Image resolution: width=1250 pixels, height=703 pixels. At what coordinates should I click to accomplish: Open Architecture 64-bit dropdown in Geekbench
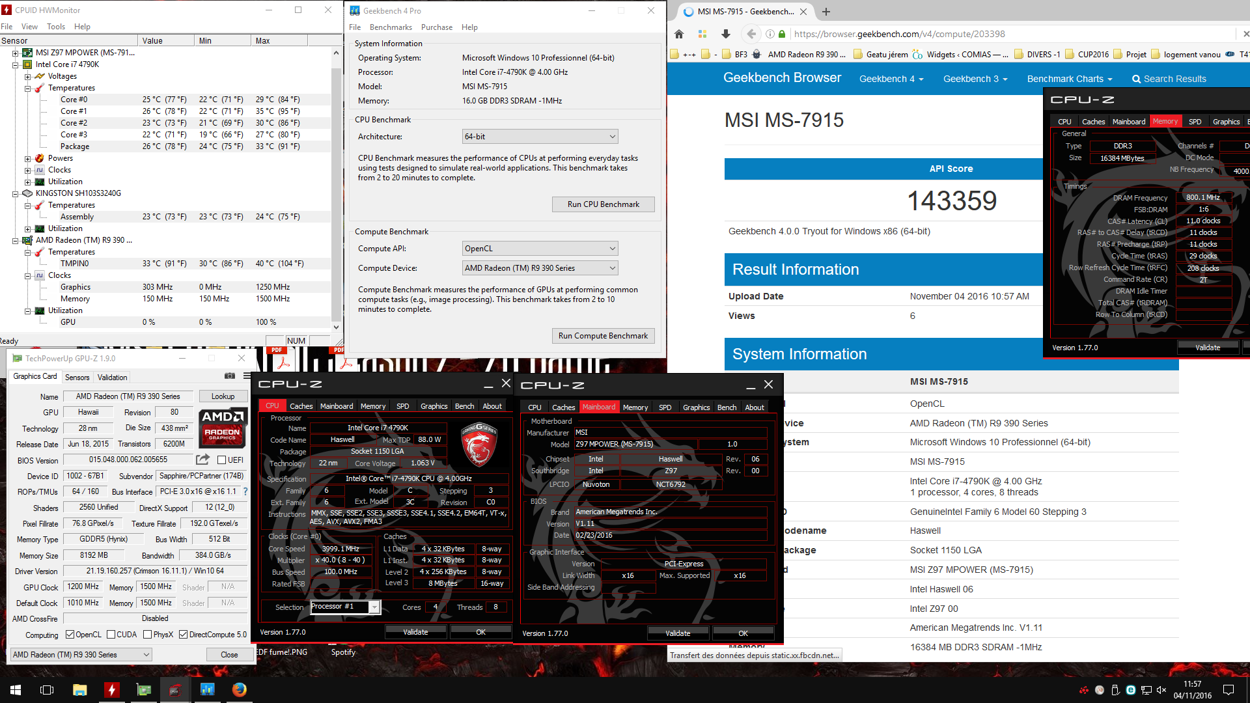pos(540,137)
